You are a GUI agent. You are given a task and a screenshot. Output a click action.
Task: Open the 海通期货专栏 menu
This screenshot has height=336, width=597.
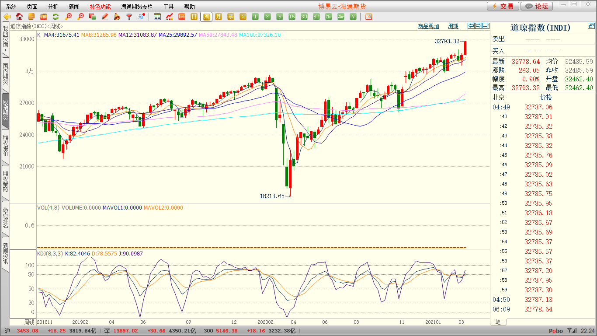coord(137,7)
